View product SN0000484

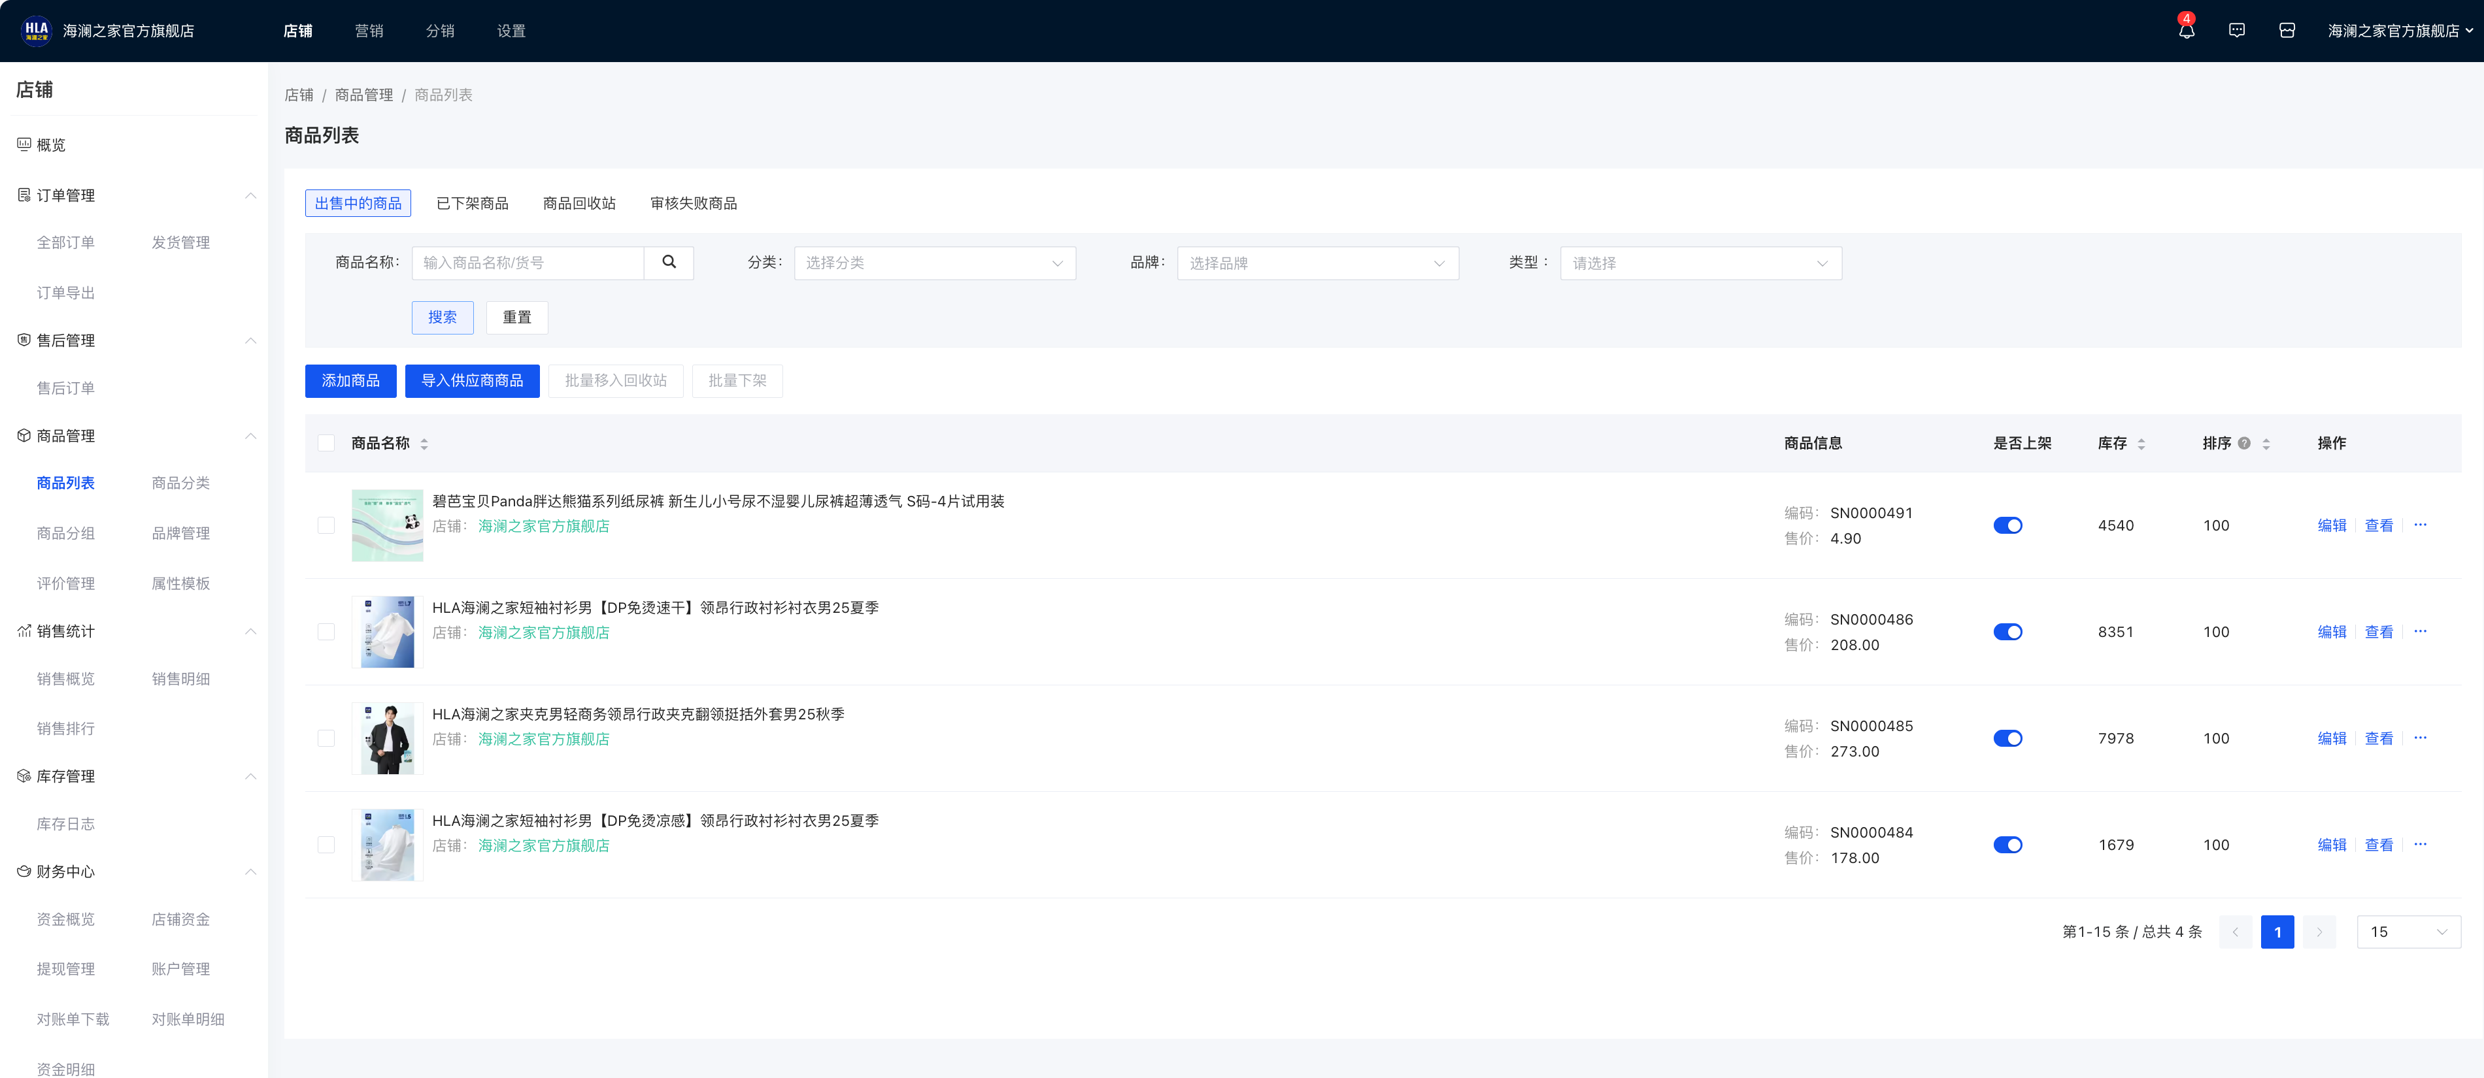coord(2379,844)
